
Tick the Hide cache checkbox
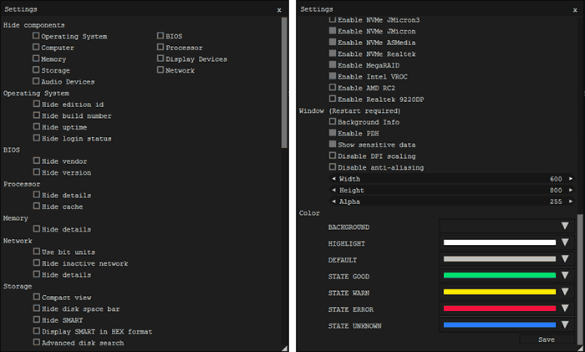click(36, 206)
